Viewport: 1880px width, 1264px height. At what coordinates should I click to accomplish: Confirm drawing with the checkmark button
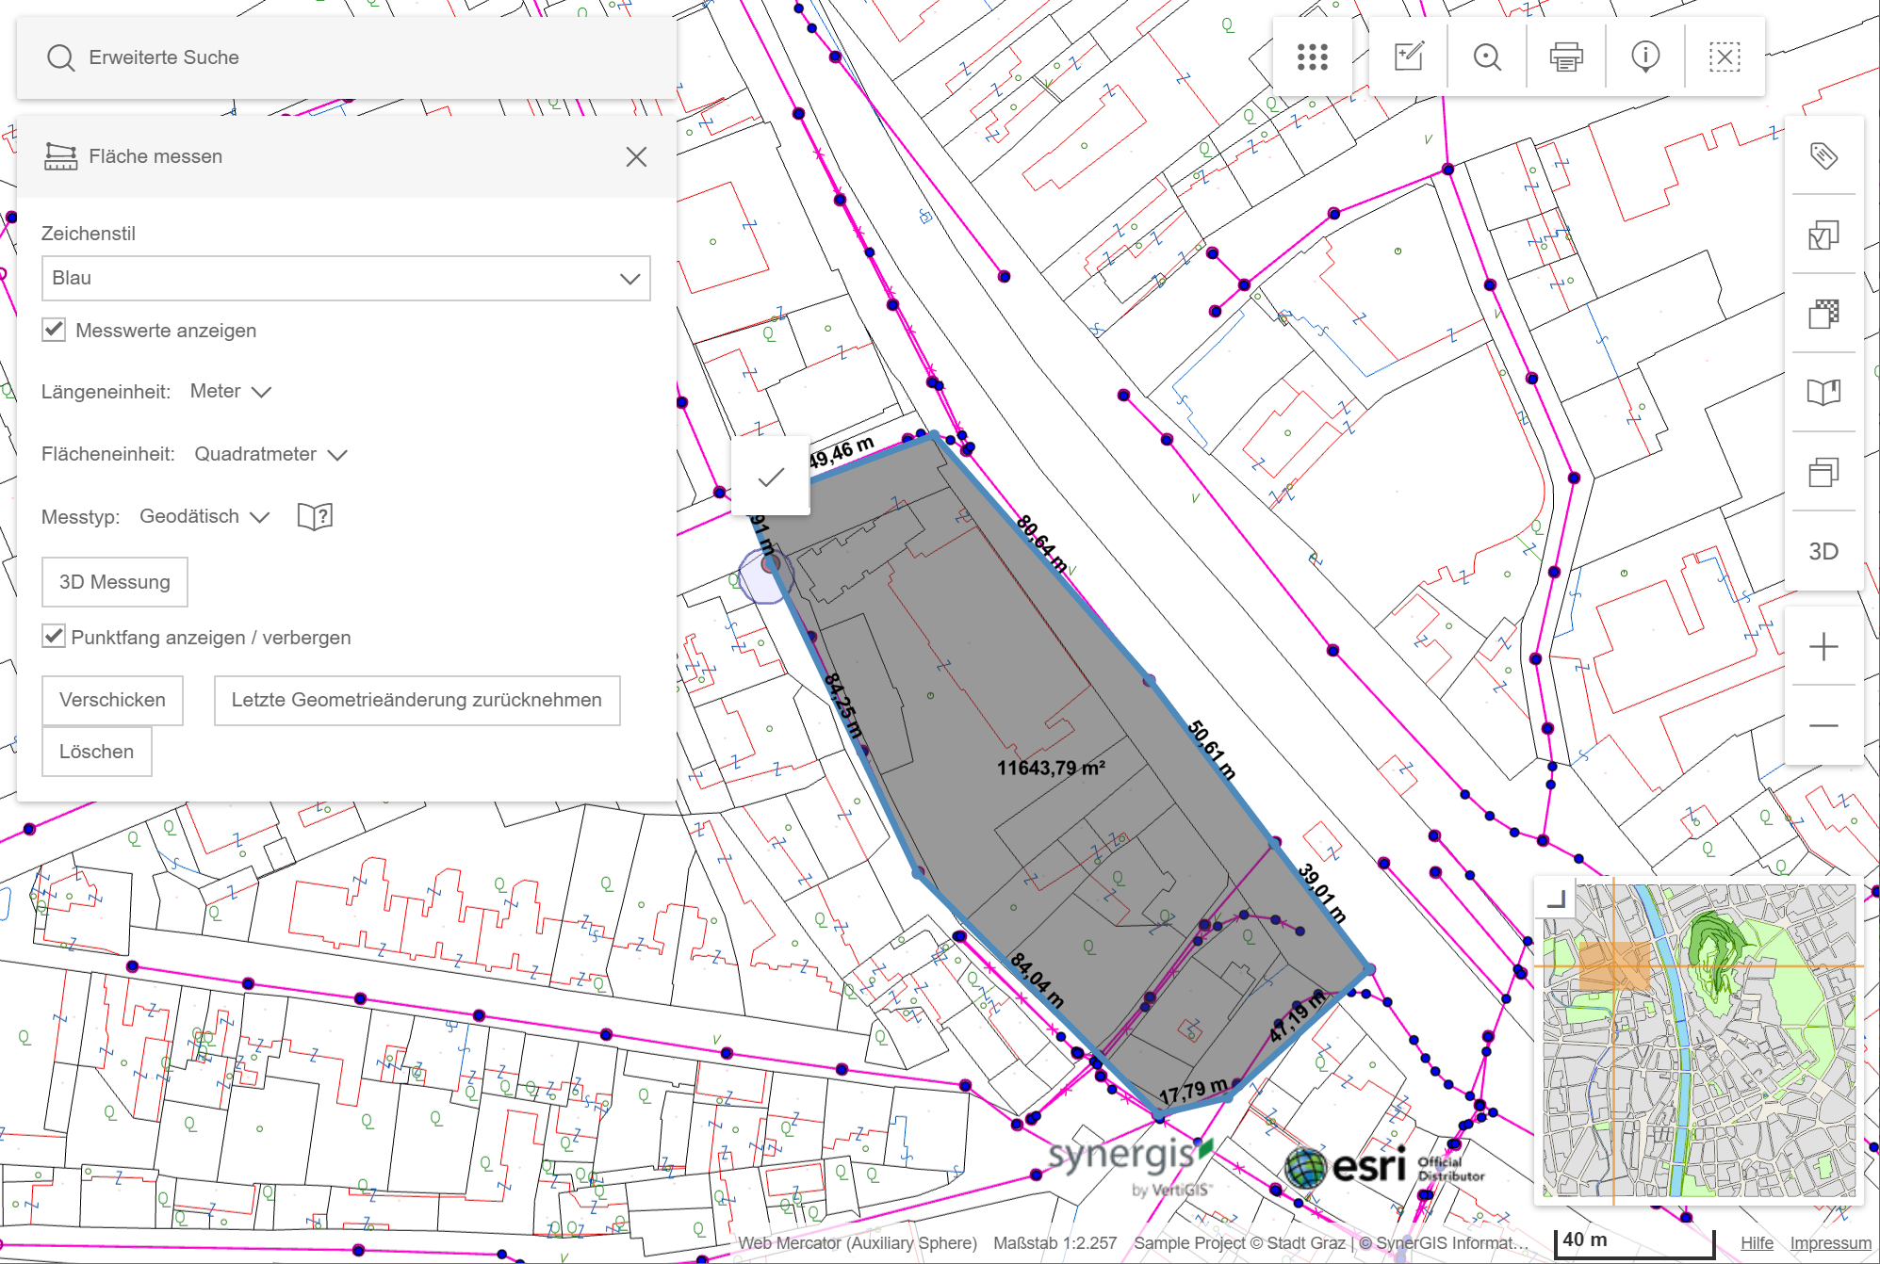tap(771, 477)
